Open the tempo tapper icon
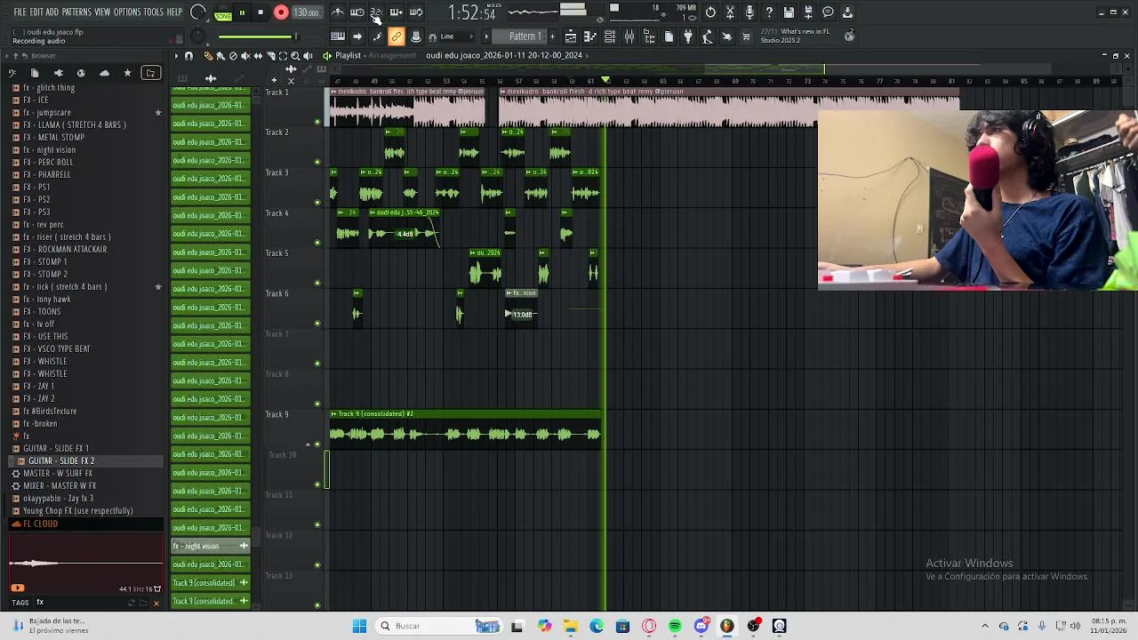The width and height of the screenshot is (1138, 640). (x=708, y=36)
